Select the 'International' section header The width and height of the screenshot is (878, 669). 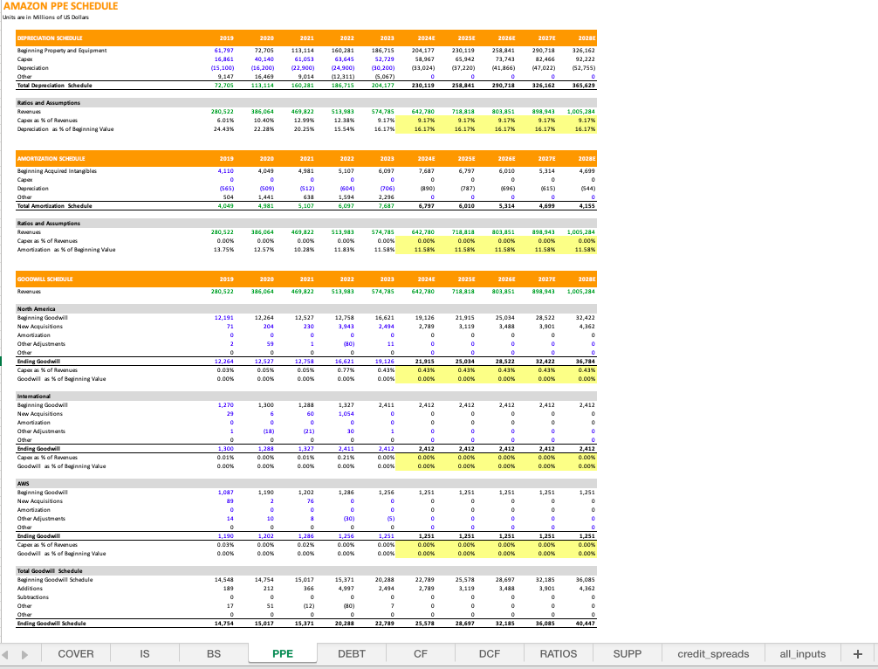[x=33, y=397]
